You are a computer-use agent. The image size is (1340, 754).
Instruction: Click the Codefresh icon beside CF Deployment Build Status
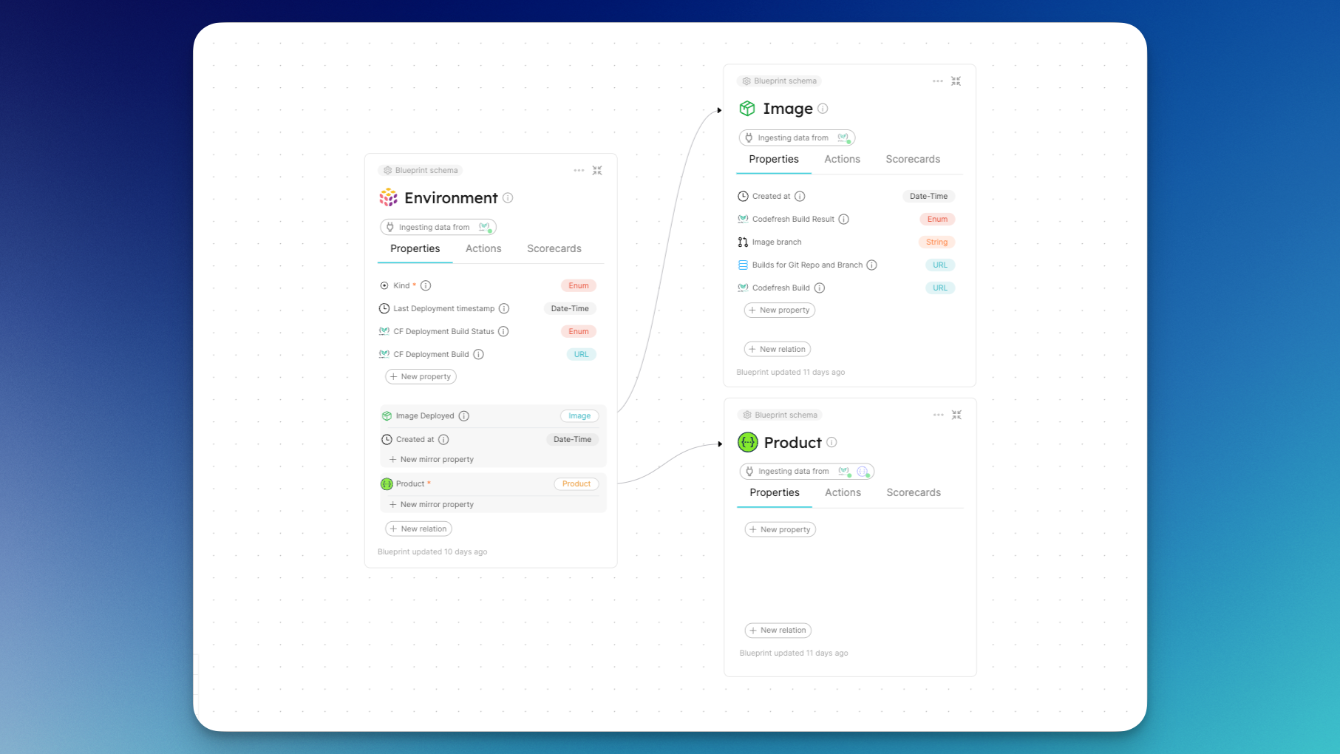point(384,331)
